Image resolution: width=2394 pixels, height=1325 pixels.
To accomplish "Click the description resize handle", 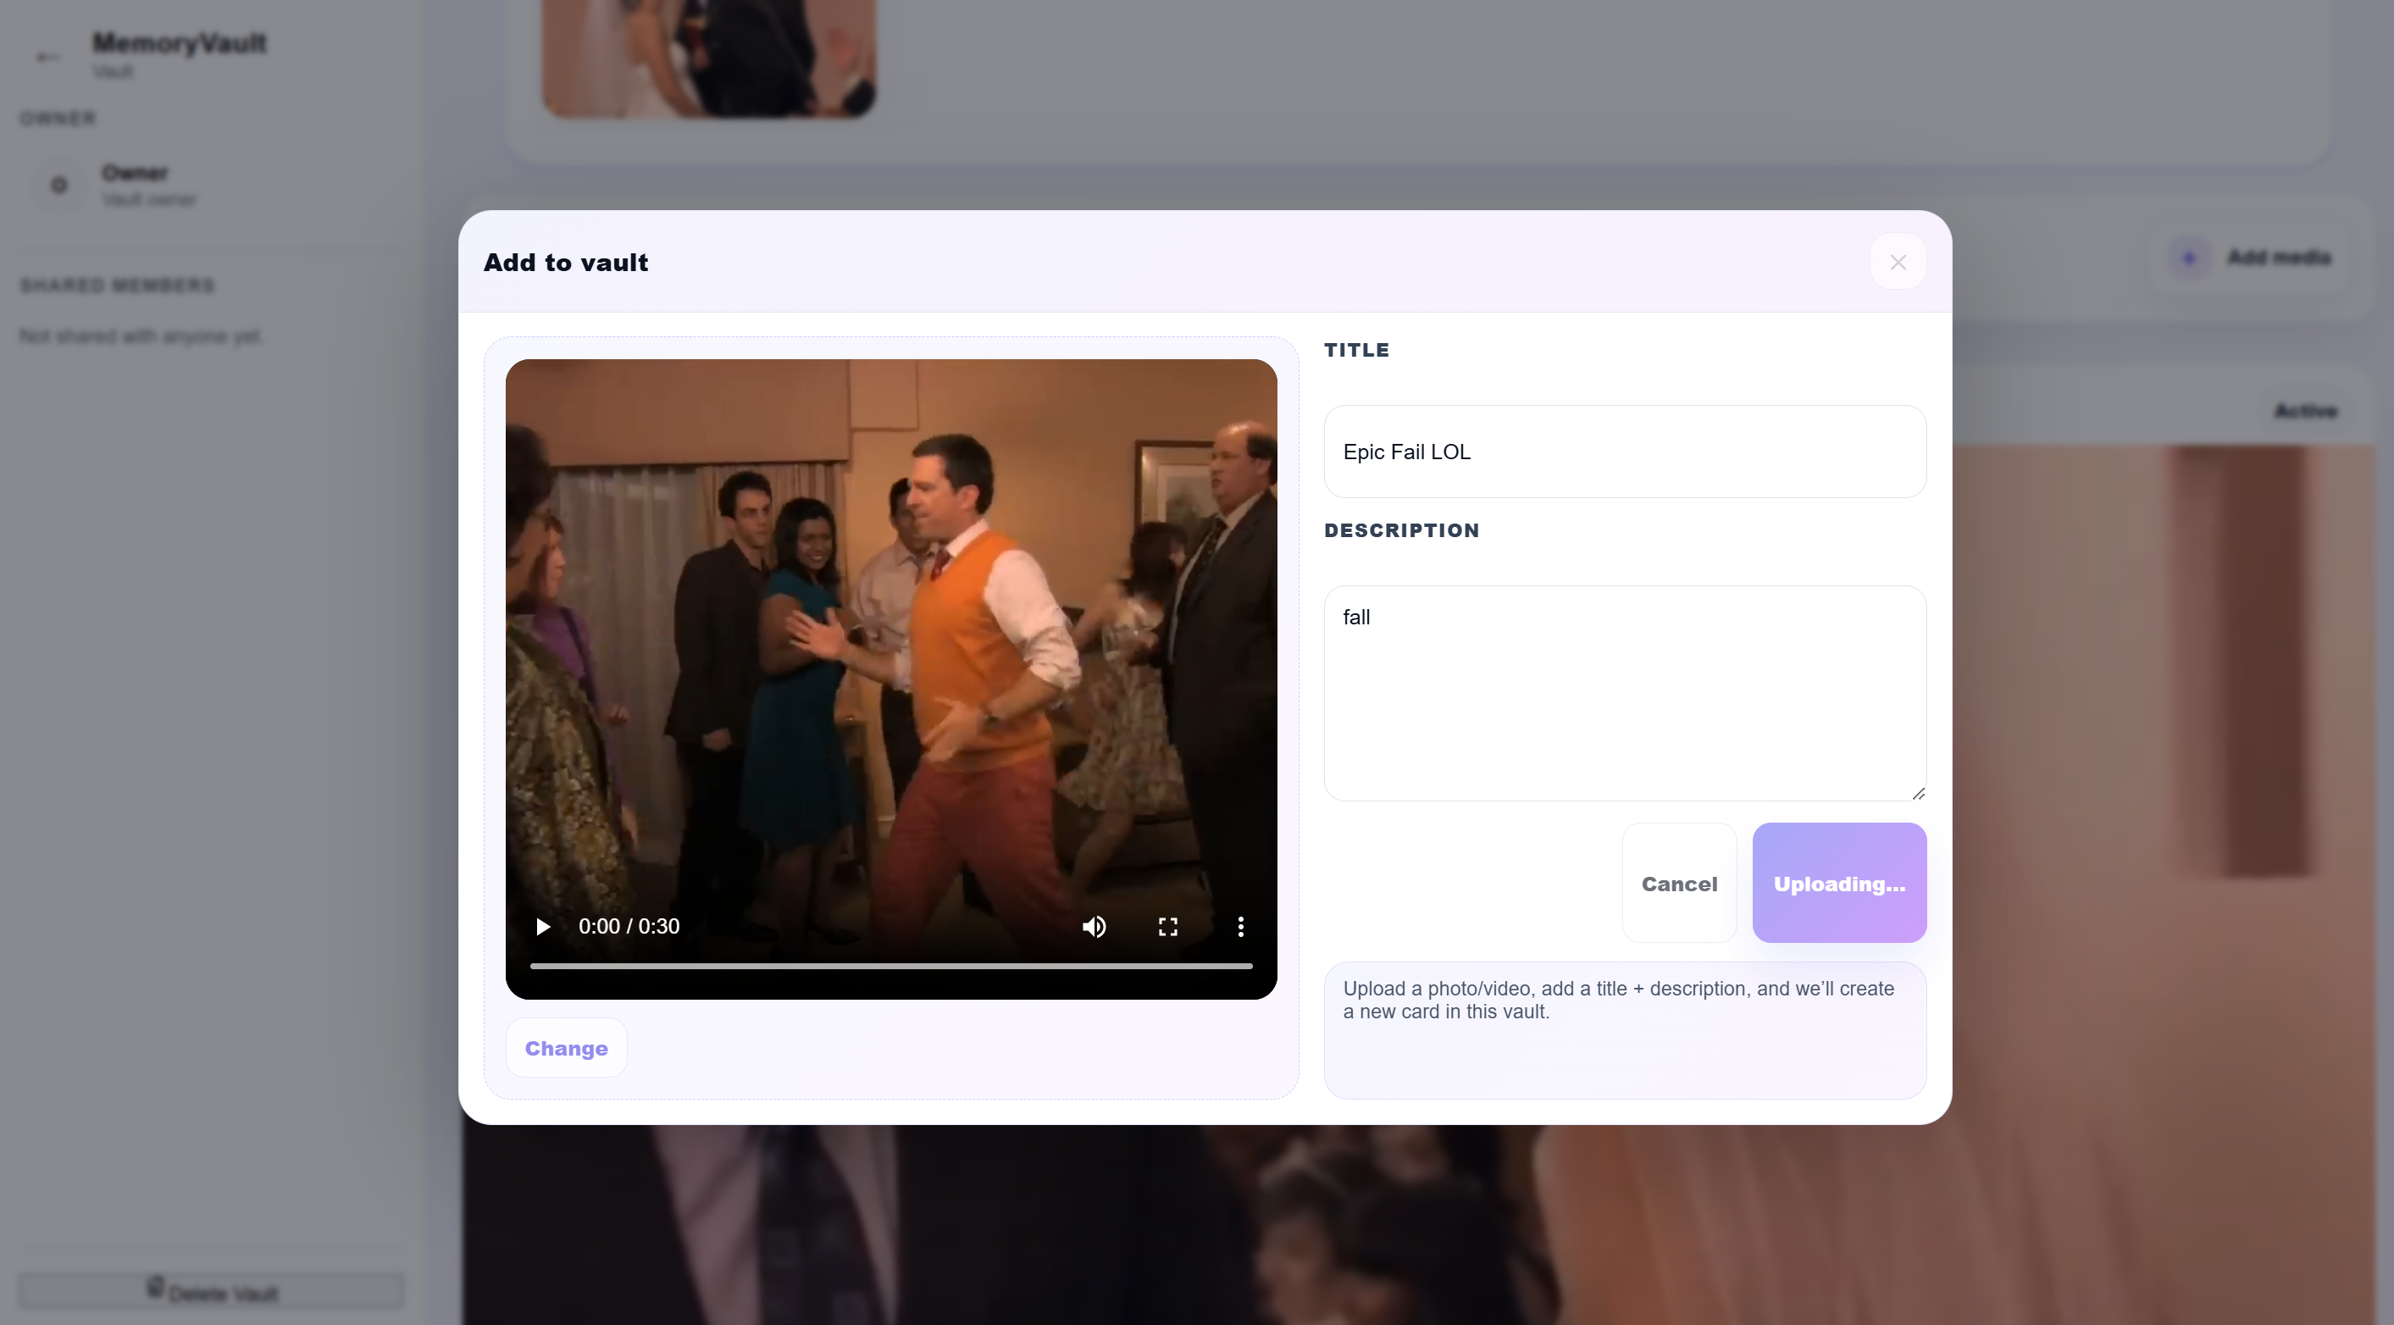I will [x=1917, y=793].
